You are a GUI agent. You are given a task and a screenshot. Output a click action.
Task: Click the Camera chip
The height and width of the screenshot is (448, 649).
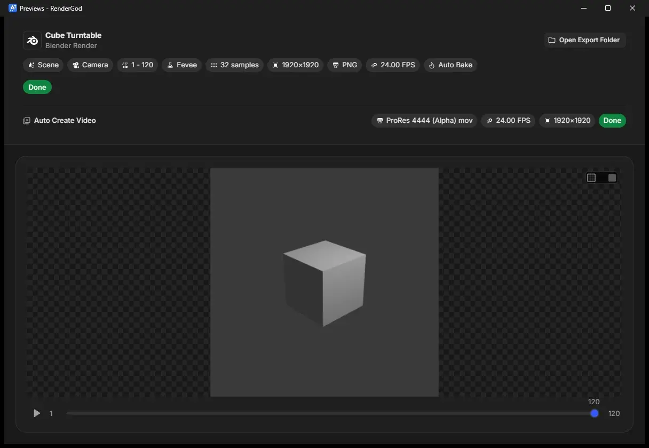click(x=90, y=65)
